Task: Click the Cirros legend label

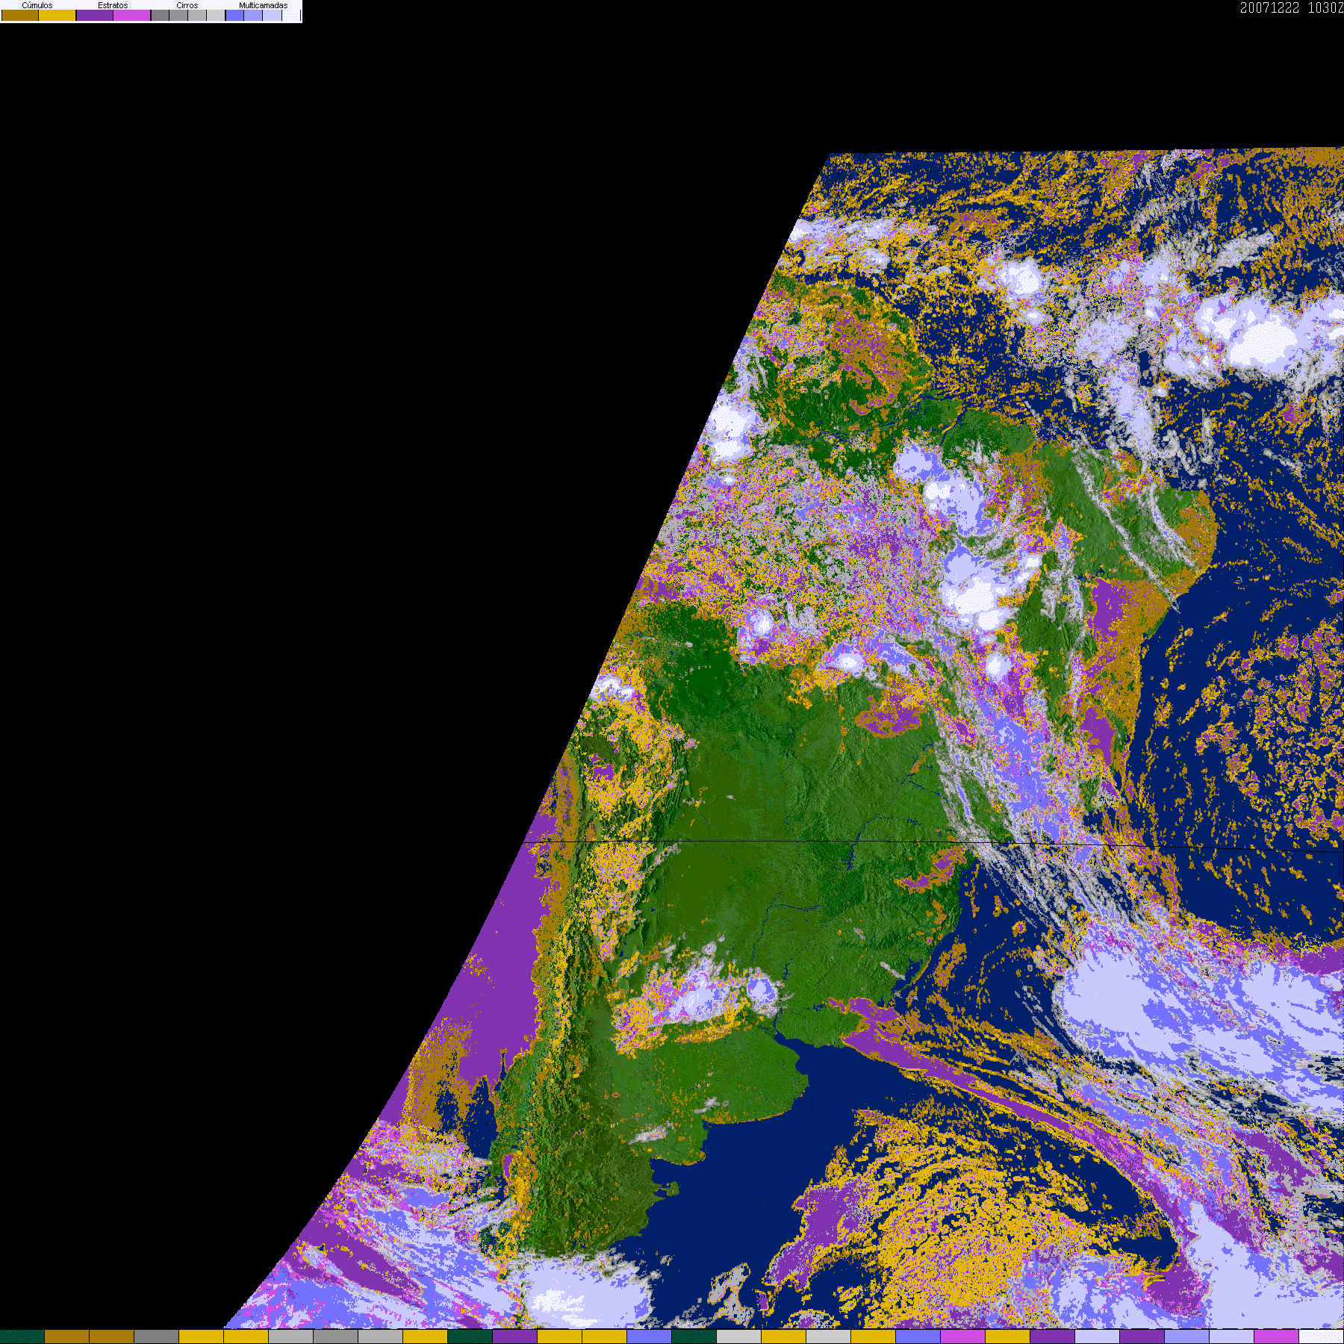Action: click(187, 5)
